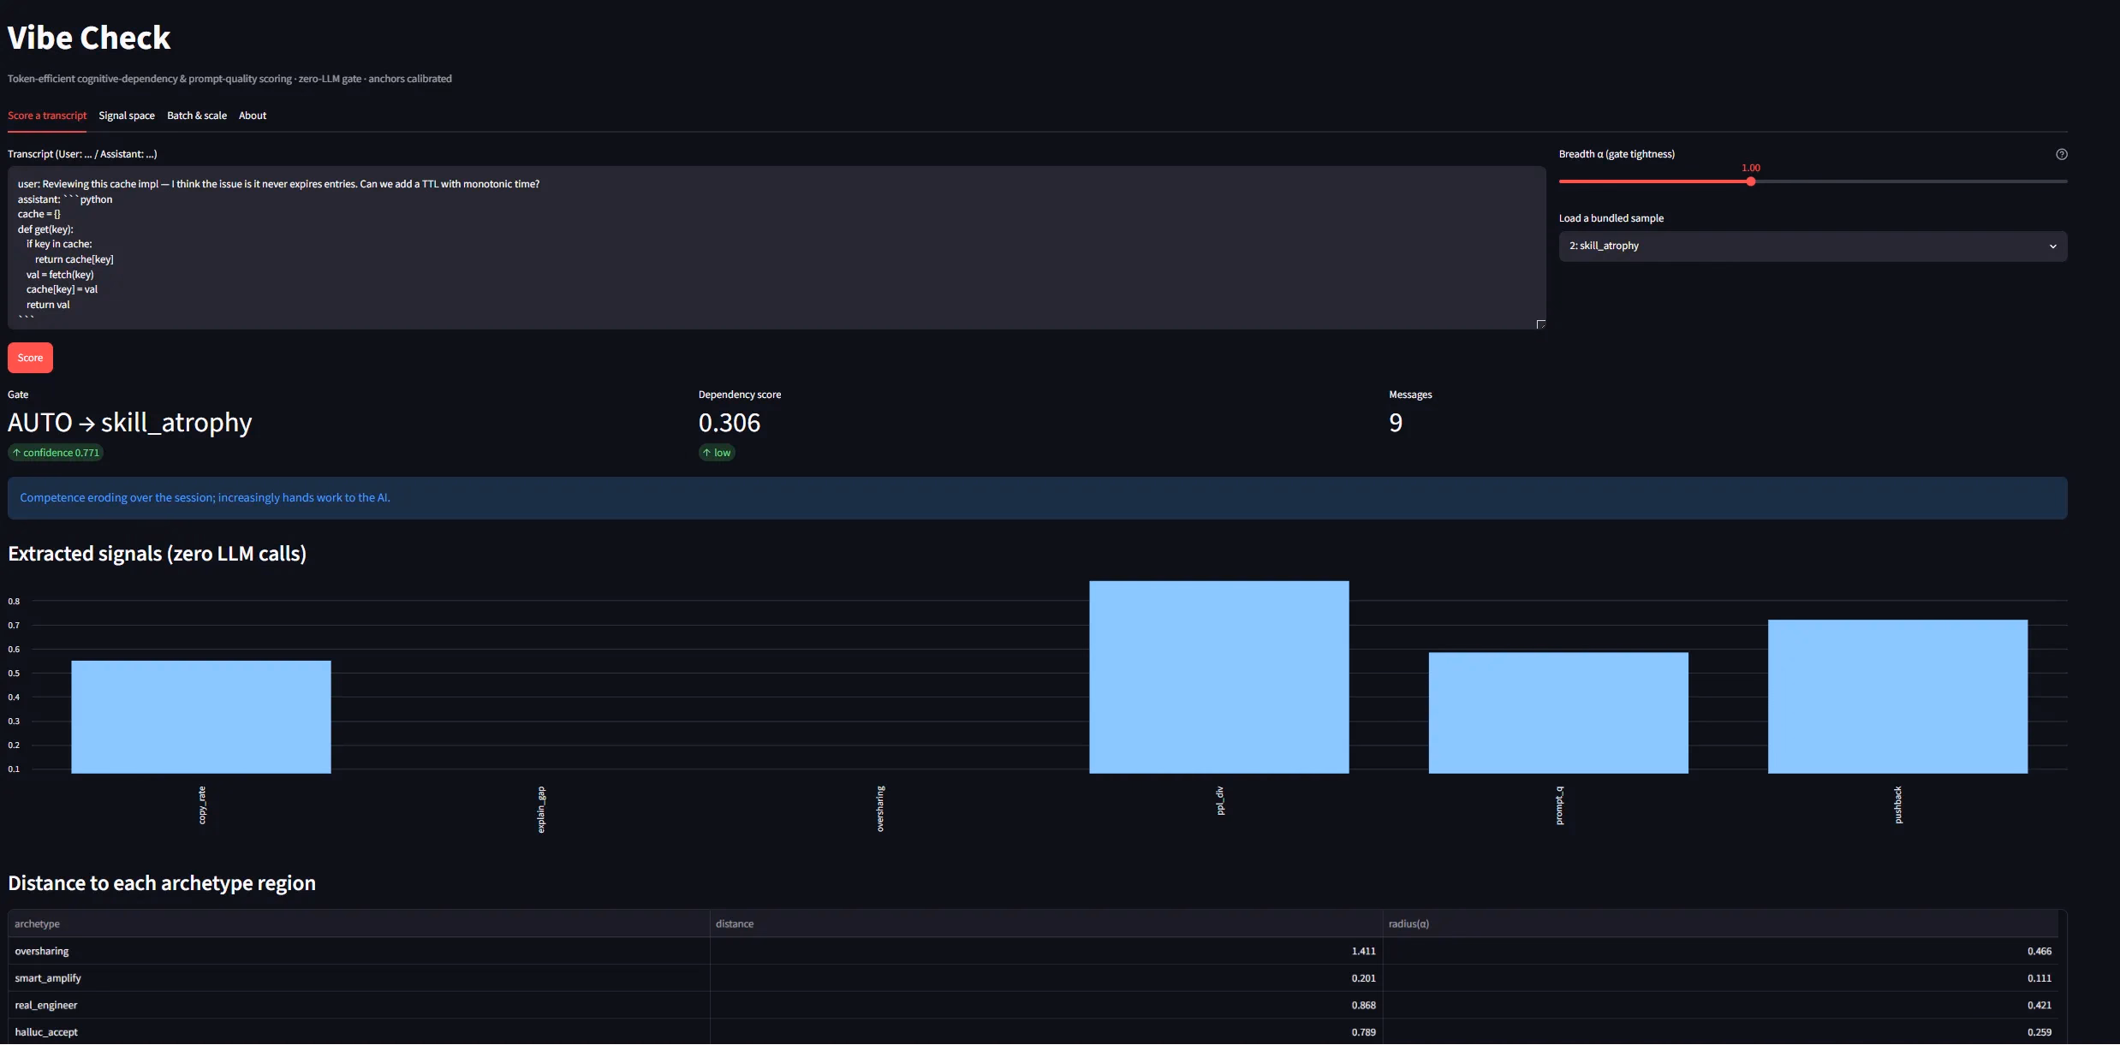Click the radius value 0.466
Screen dimensions: 2120x1045
(2039, 951)
